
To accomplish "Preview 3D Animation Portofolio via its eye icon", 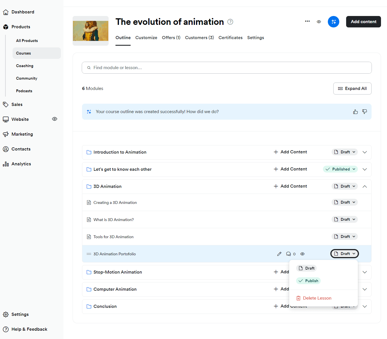I will tap(302, 254).
